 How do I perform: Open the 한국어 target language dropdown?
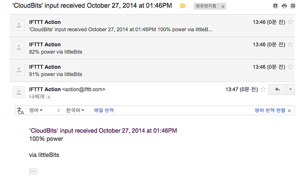click(75, 110)
